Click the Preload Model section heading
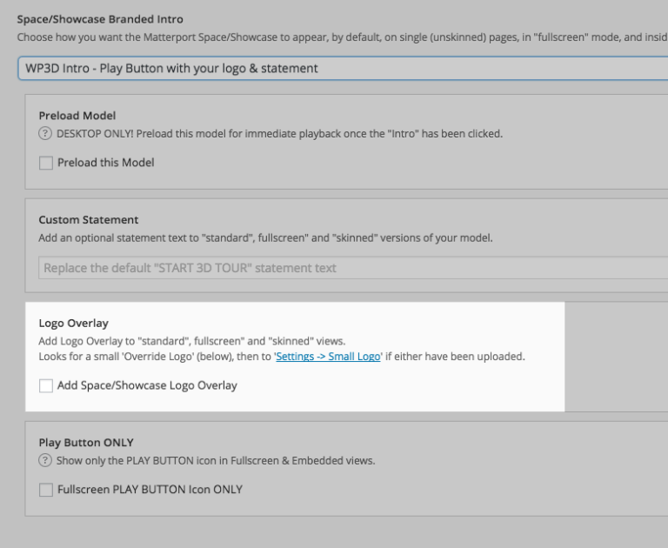This screenshot has width=668, height=548. click(x=77, y=115)
